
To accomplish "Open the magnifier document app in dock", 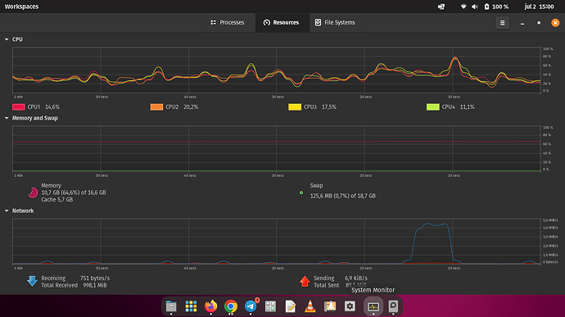I will pyautogui.click(x=393, y=306).
